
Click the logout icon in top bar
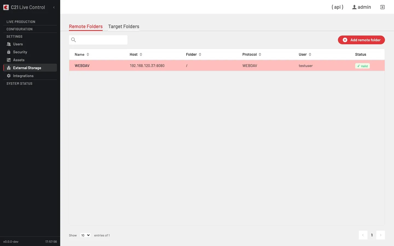383,7
